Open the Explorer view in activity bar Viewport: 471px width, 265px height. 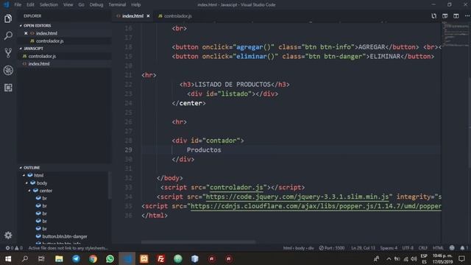coord(8,18)
